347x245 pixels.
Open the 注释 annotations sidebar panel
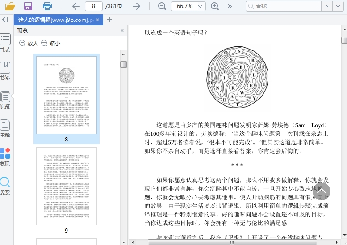tap(5, 129)
